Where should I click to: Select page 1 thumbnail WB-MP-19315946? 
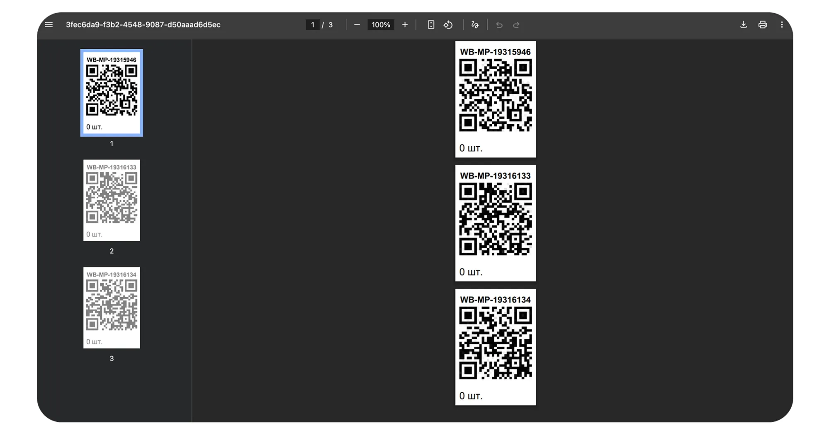point(112,93)
